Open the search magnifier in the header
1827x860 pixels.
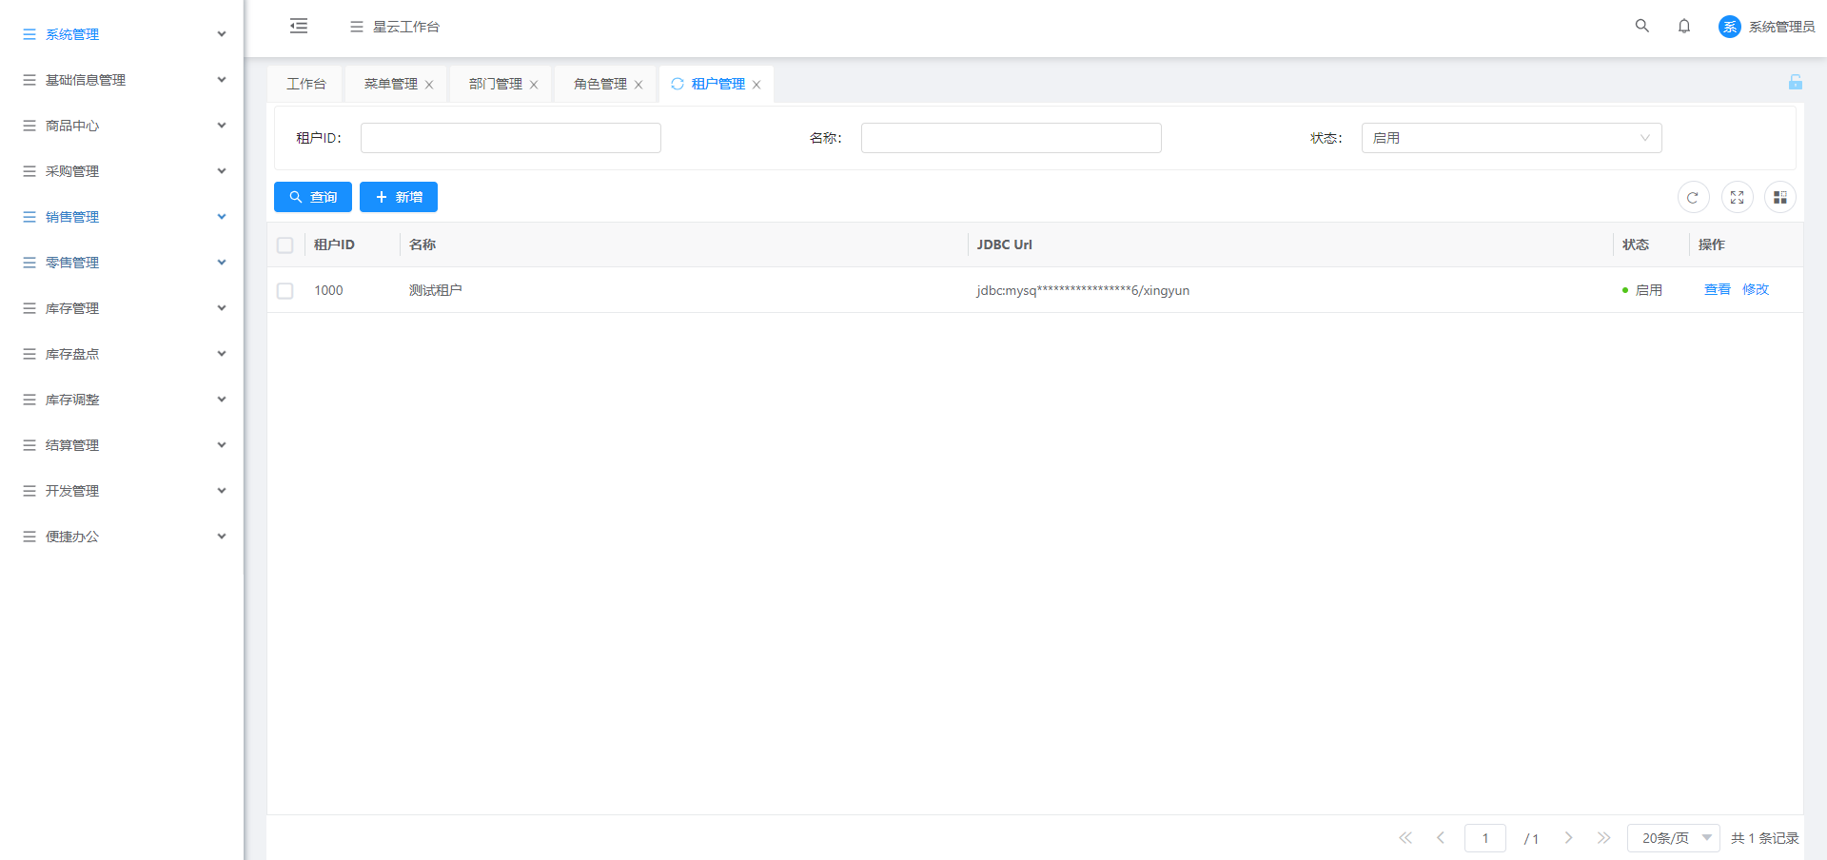[1642, 26]
